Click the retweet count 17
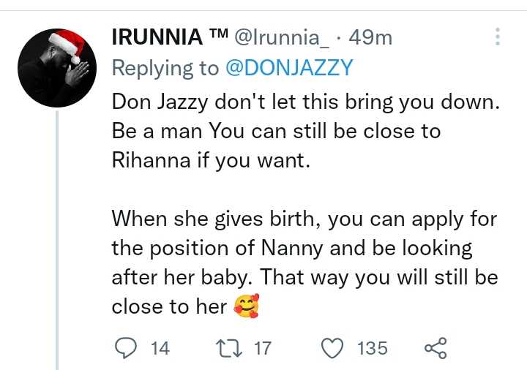The height and width of the screenshot is (370, 527). pyautogui.click(x=262, y=348)
